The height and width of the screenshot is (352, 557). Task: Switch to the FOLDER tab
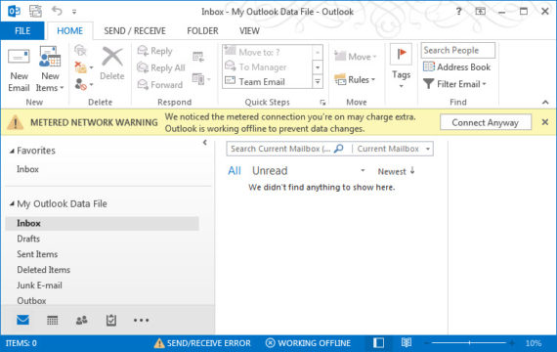click(x=202, y=31)
